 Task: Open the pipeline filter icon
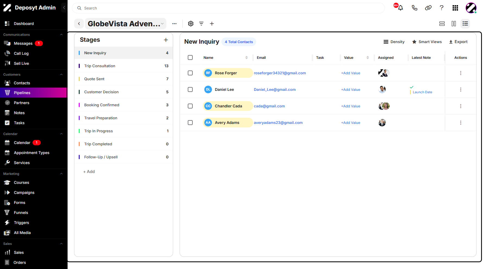pyautogui.click(x=201, y=24)
